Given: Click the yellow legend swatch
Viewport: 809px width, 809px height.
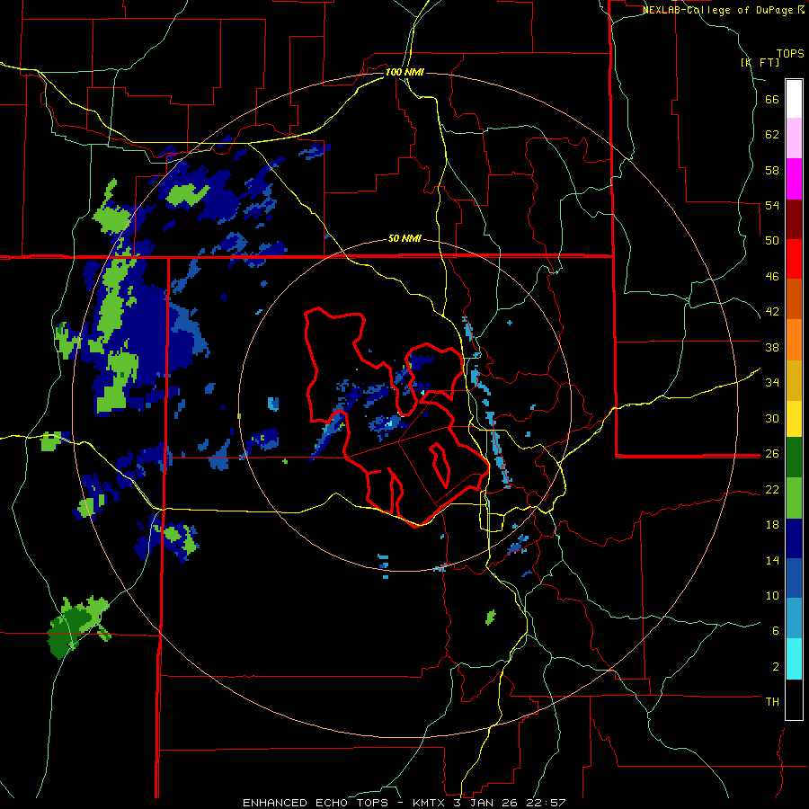Looking at the screenshot, I should (794, 419).
